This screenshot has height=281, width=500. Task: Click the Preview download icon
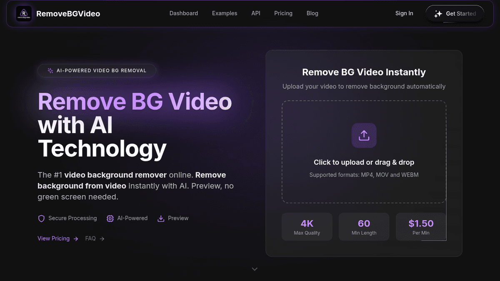tap(161, 219)
